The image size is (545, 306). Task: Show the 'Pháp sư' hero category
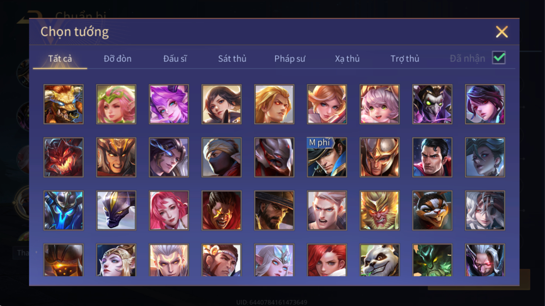point(290,58)
